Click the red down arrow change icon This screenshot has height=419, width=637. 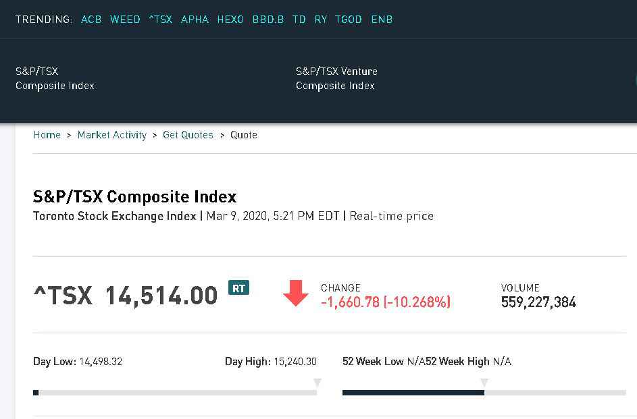pyautogui.click(x=296, y=294)
